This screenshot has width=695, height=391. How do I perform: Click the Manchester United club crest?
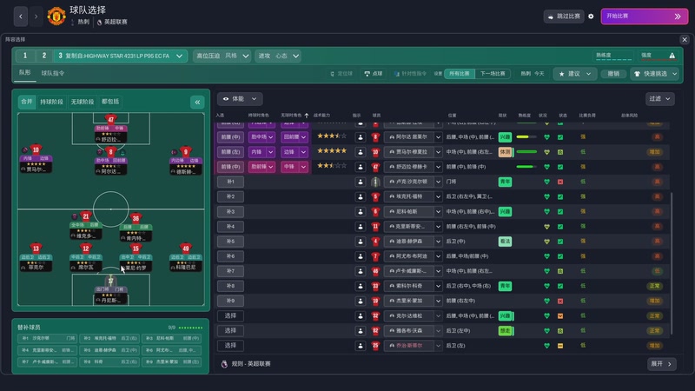tap(56, 16)
